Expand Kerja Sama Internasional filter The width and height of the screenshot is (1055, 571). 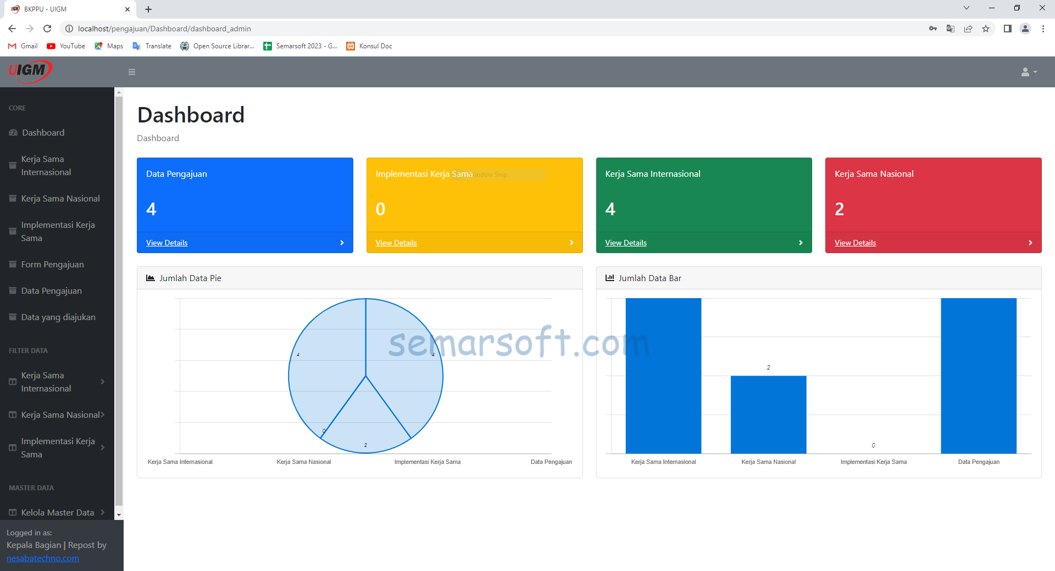(57, 382)
